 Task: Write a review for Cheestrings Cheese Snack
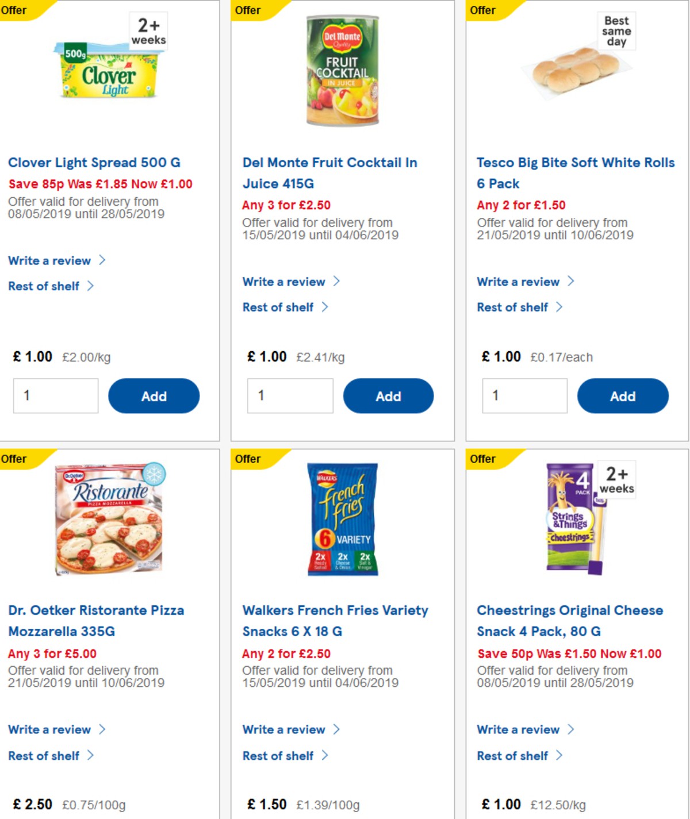coord(519,729)
